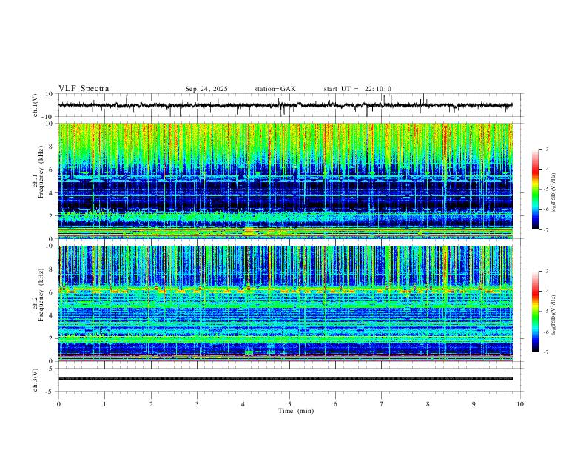Click x-axis time tick label "4"
This screenshot has height=453, width=586.
click(243, 404)
